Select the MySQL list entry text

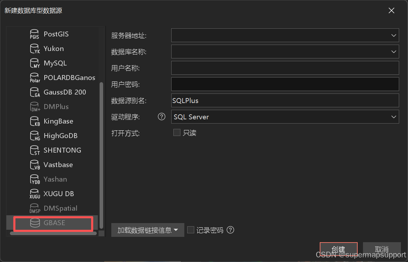point(55,63)
